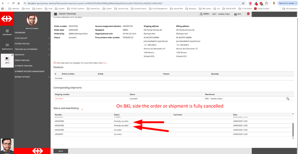The width and height of the screenshot is (298, 154).
Task: Click the shipment document icon in the LI0530391 row
Action: coord(288,99)
